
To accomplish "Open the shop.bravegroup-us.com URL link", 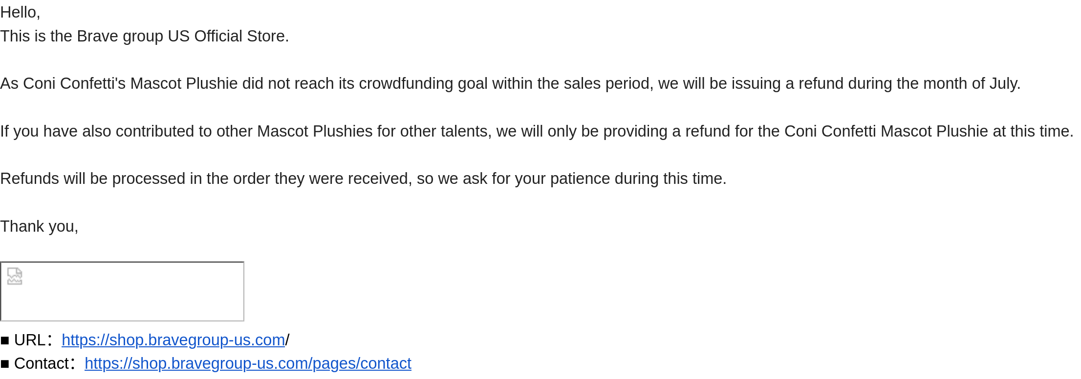I will [173, 340].
